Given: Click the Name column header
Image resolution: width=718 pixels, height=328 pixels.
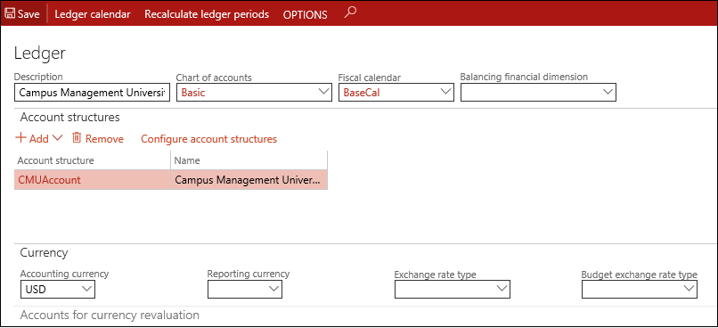Looking at the screenshot, I should 187,160.
